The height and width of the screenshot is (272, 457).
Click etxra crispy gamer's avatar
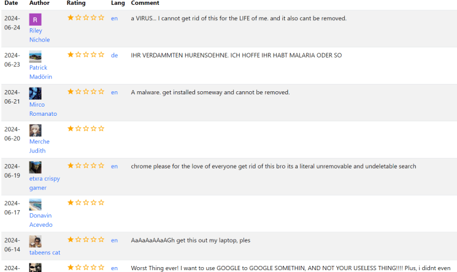pyautogui.click(x=36, y=167)
